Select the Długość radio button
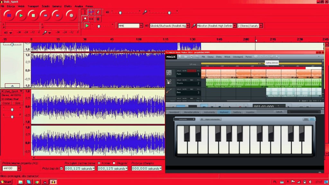 click(x=114, y=163)
